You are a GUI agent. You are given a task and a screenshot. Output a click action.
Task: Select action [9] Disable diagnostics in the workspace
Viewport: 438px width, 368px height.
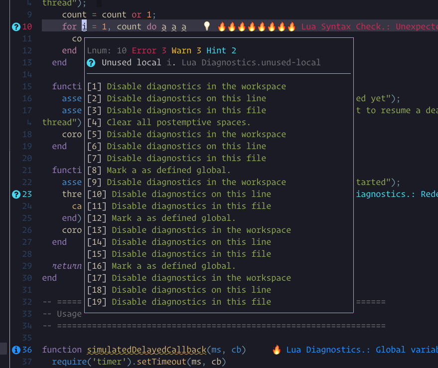(x=186, y=183)
